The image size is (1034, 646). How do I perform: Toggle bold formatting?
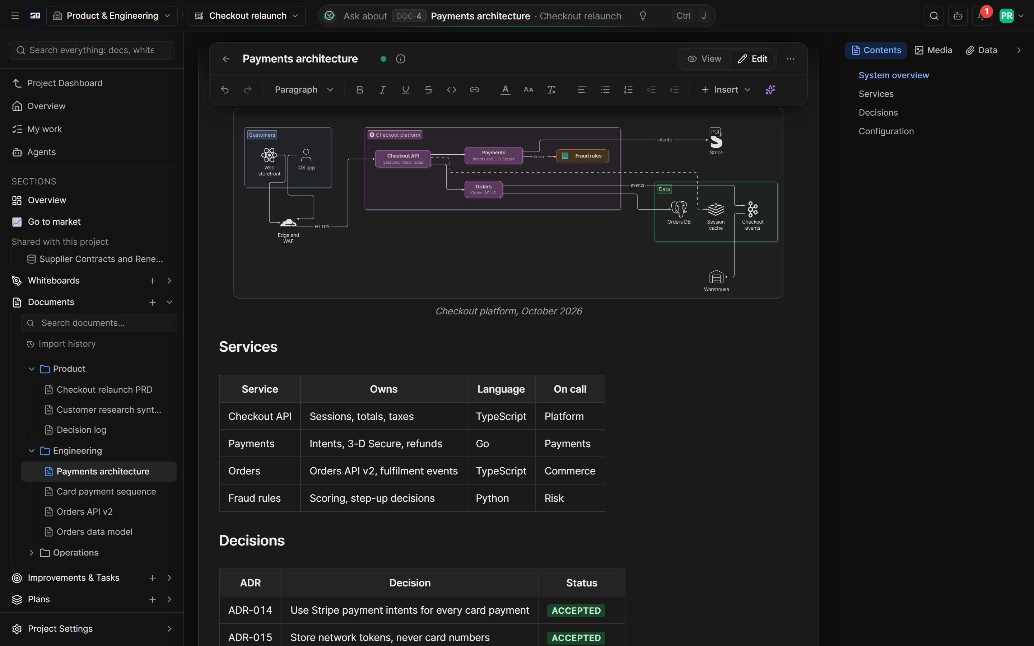(360, 90)
